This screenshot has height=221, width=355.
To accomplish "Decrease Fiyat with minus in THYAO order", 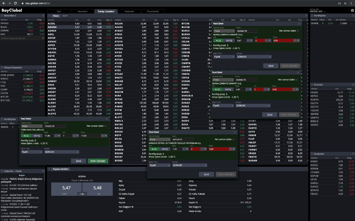I will coord(56,136).
